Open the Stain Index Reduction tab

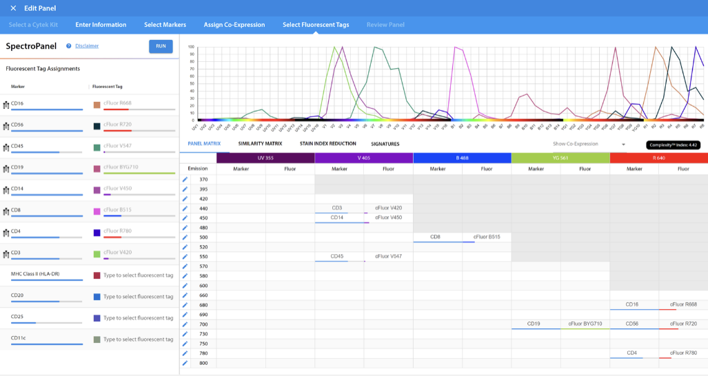pyautogui.click(x=327, y=144)
